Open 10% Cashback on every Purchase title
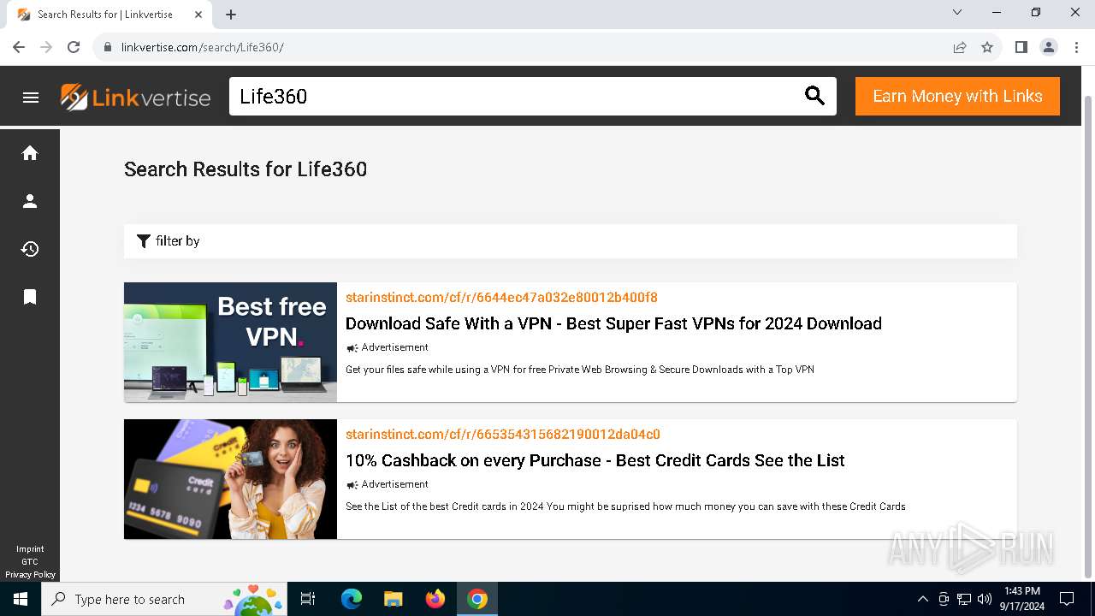 tap(595, 460)
